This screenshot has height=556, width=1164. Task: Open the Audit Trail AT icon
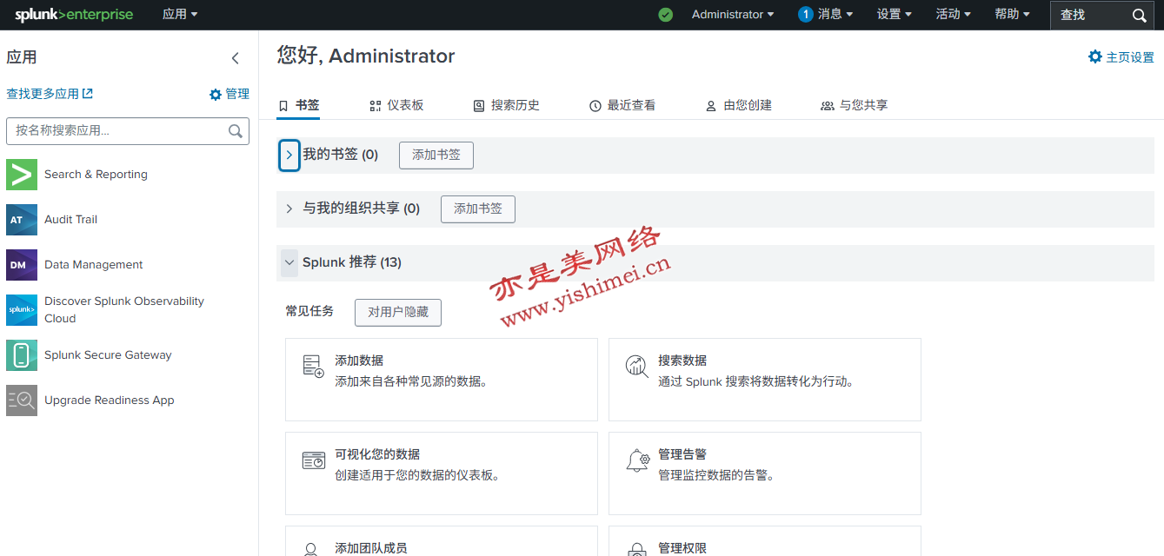click(22, 220)
